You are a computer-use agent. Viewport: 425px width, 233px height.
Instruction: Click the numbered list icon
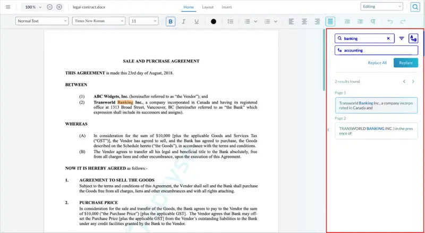(267, 21)
